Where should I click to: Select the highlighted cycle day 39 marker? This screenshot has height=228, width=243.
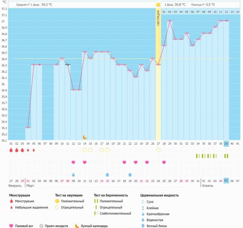pyautogui.click(x=226, y=144)
